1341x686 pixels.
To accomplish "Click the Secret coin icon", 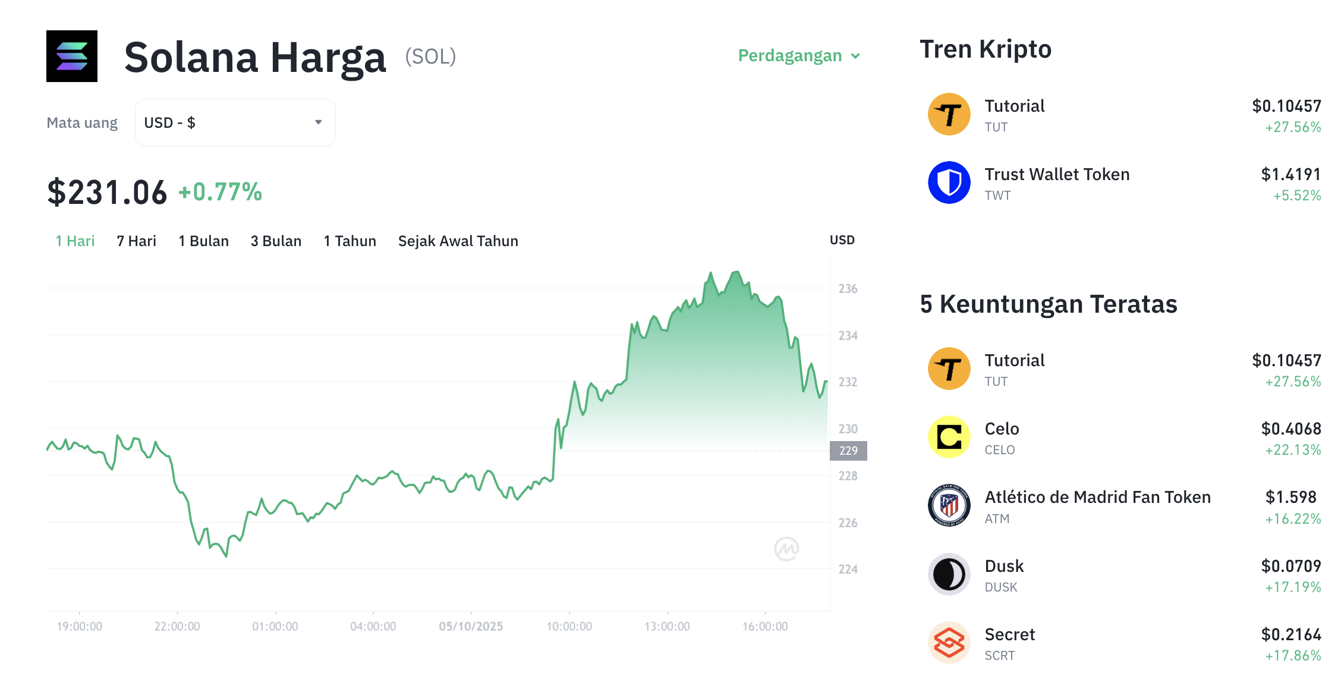I will pos(949,643).
